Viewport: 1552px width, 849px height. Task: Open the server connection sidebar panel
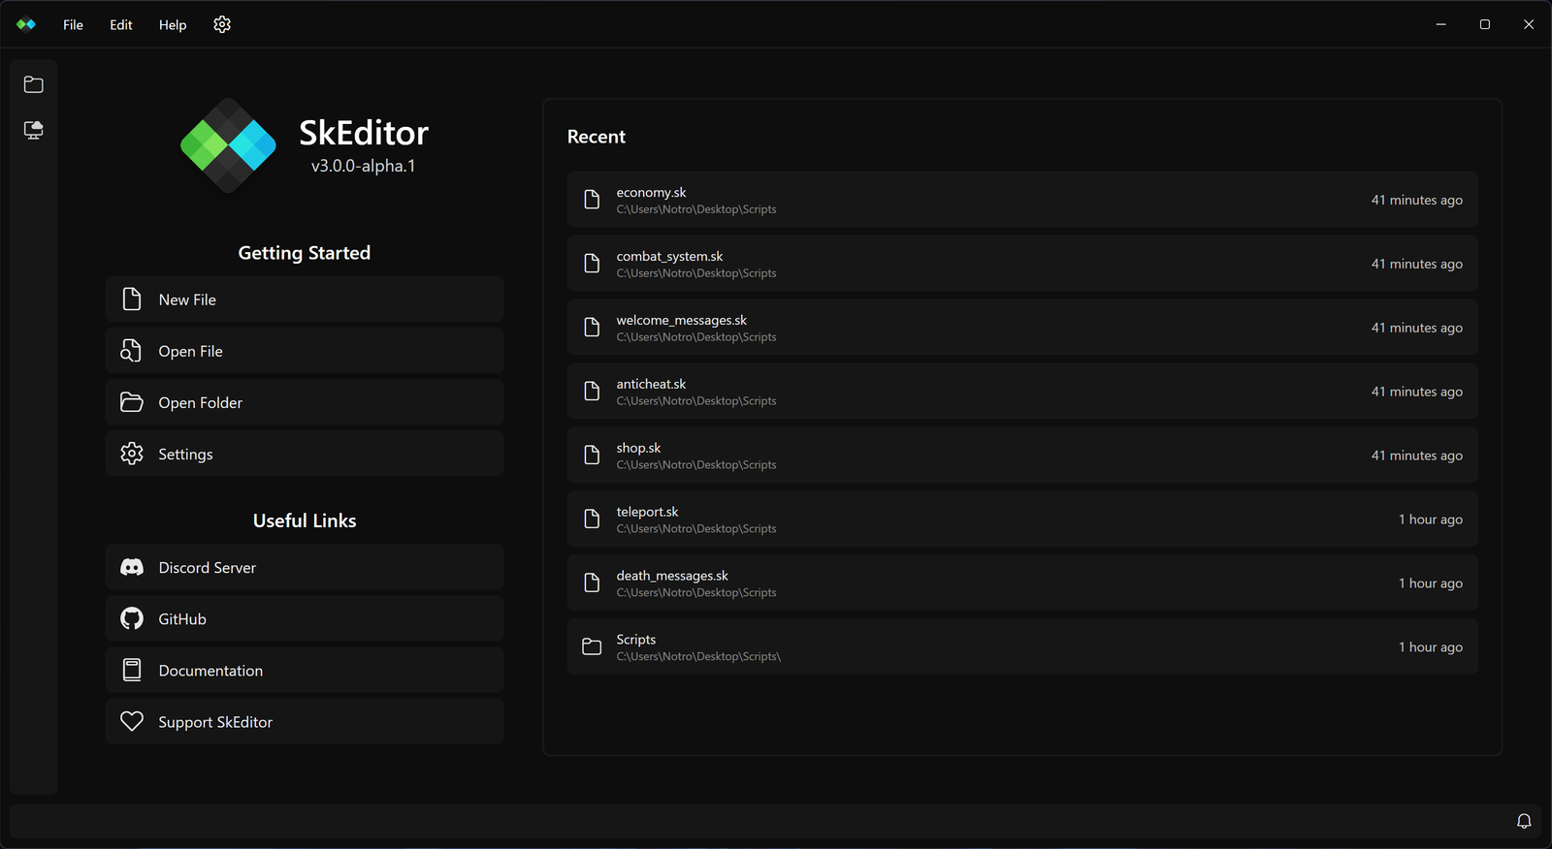(x=34, y=130)
